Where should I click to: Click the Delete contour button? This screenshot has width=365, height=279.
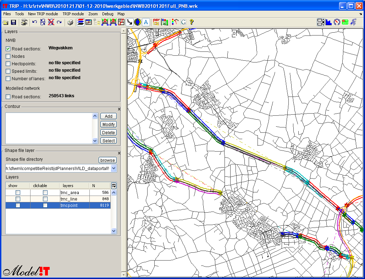(109, 132)
